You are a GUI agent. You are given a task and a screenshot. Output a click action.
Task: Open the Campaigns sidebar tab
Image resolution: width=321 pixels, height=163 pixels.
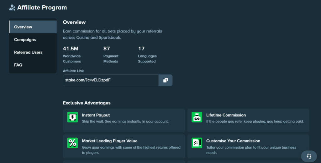point(33,40)
